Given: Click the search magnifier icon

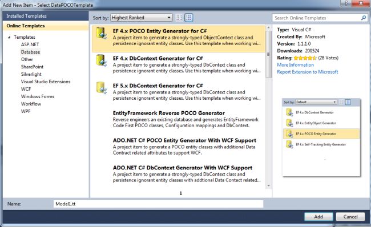Looking at the screenshot, I should click(364, 18).
